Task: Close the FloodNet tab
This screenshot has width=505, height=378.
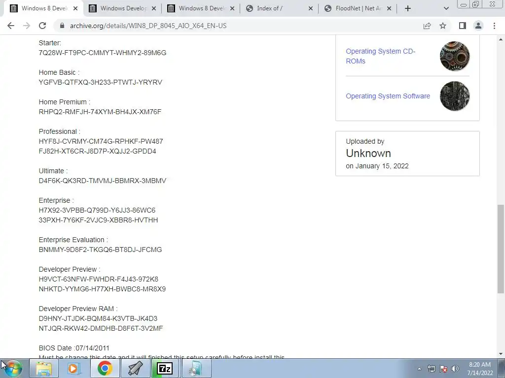Action: coord(389,9)
